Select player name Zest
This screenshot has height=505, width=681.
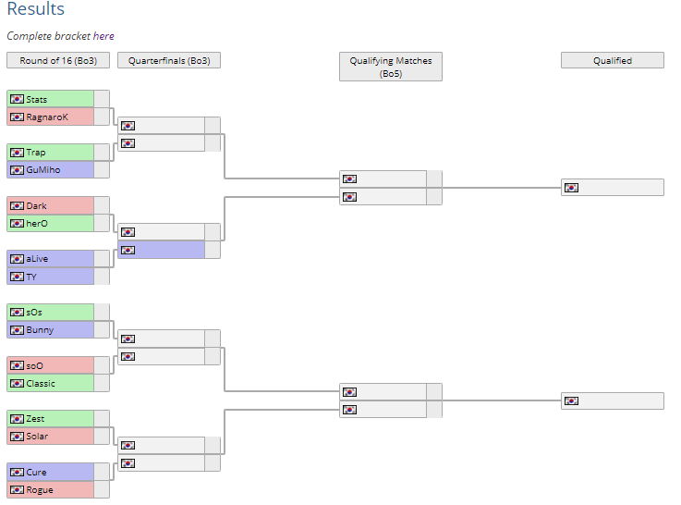click(x=35, y=418)
